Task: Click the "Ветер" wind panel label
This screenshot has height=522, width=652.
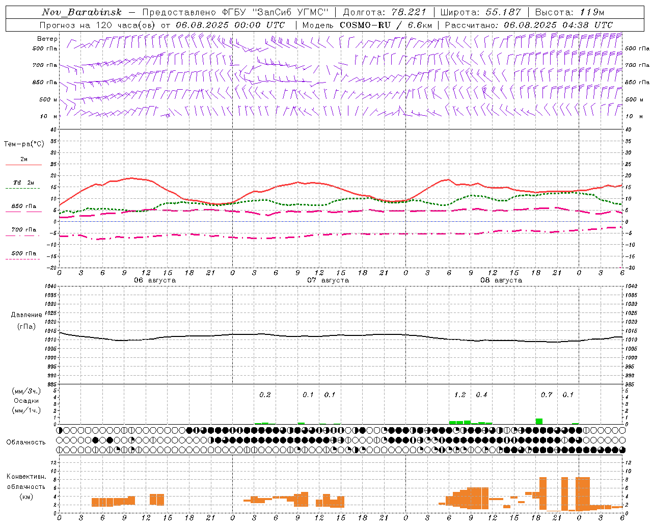Action: [x=47, y=39]
